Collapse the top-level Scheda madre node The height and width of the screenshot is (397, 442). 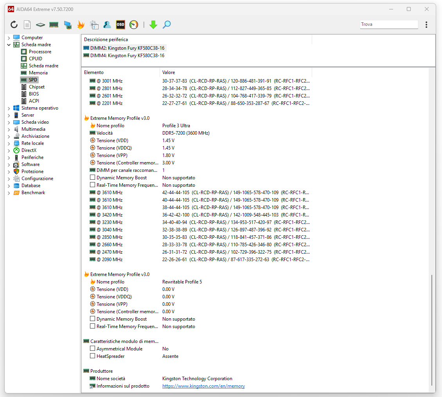9,45
